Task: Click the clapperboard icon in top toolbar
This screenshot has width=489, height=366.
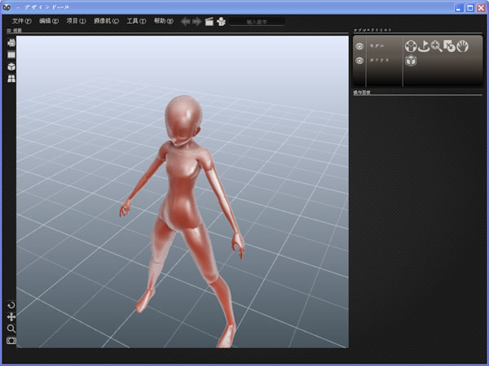Action: tap(209, 21)
